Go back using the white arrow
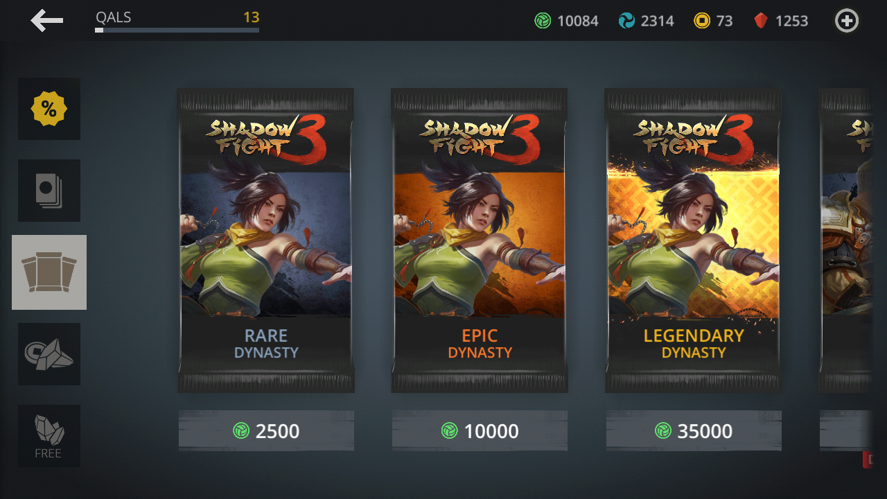Screen dimensions: 887x499 coord(47,21)
